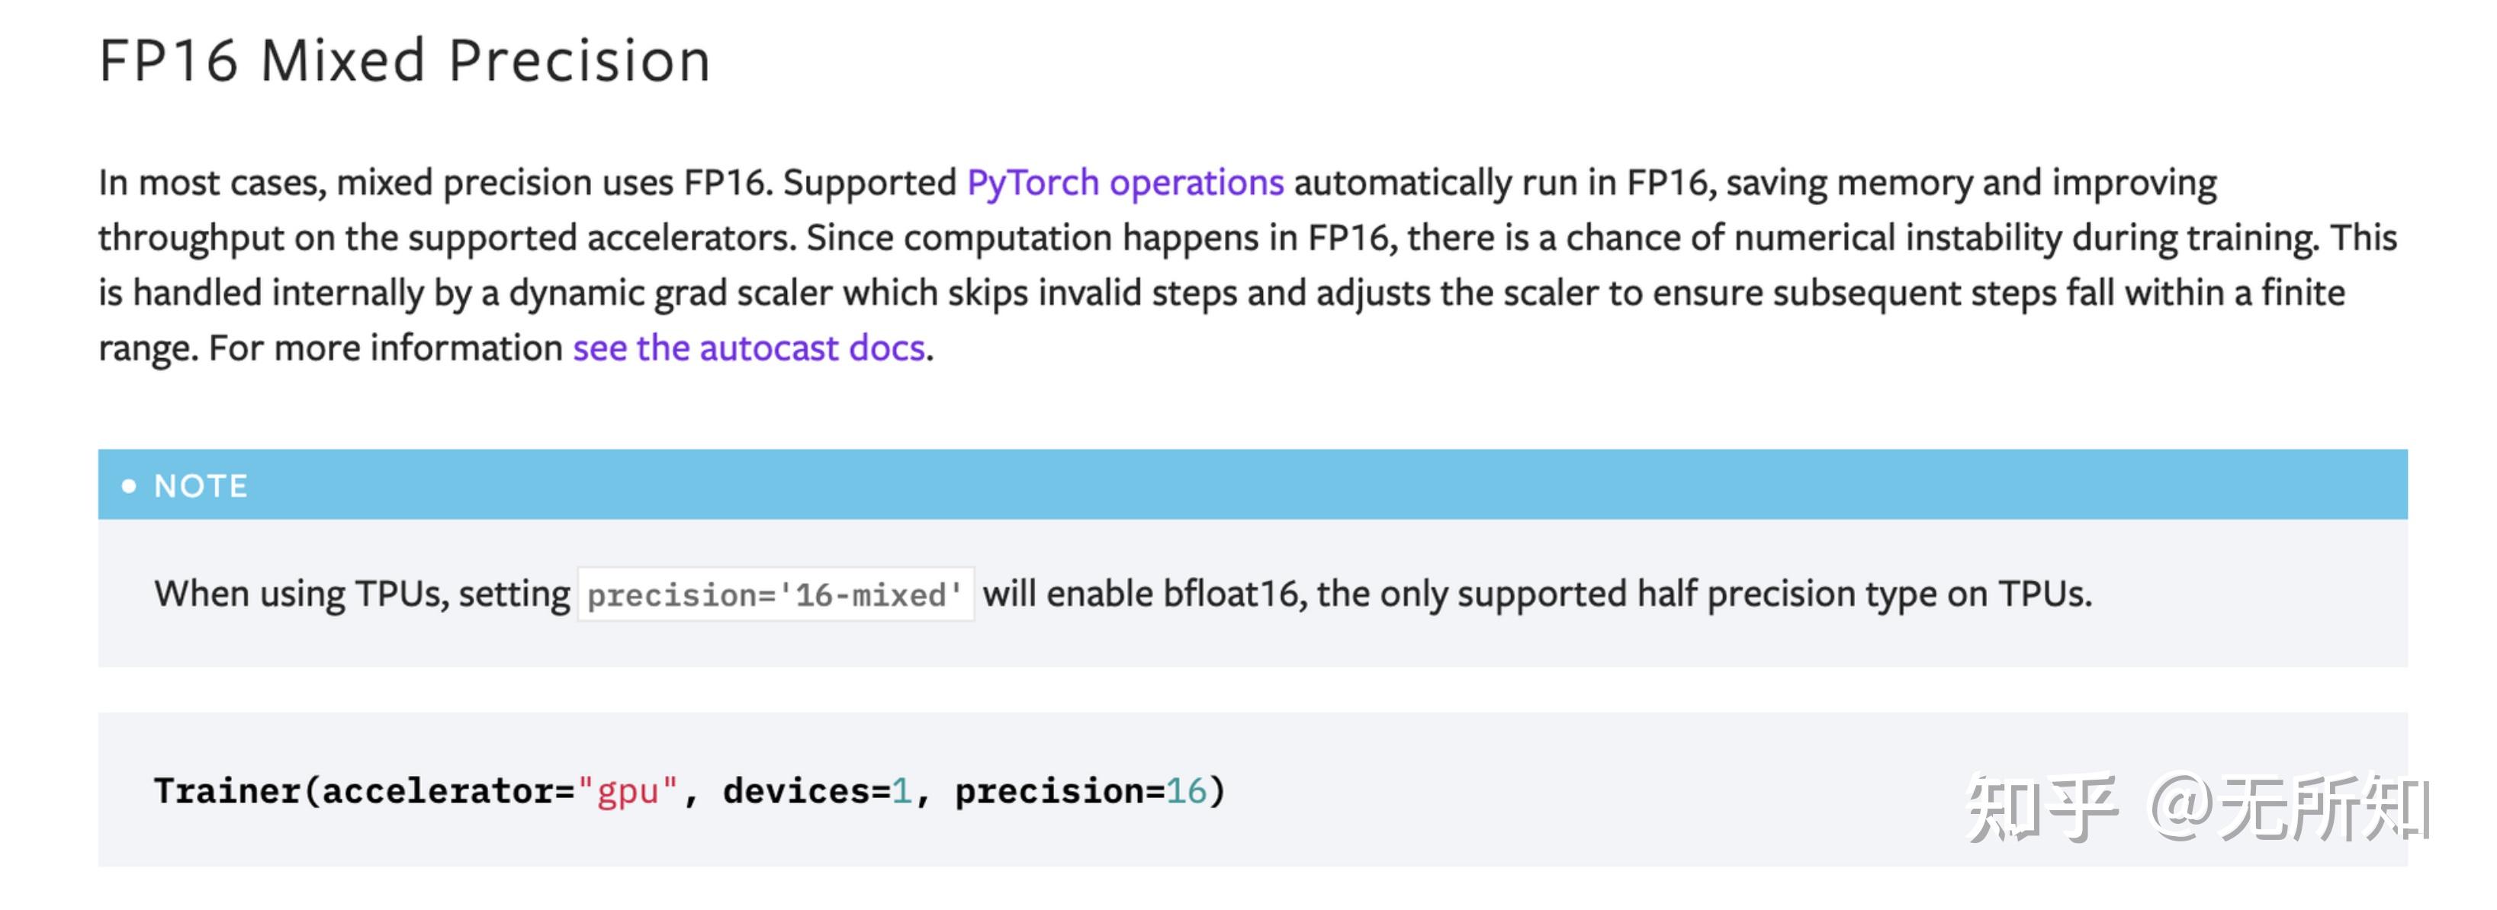2497x910 pixels.
Task: Click the devices=1 argument in code
Action: tap(817, 792)
